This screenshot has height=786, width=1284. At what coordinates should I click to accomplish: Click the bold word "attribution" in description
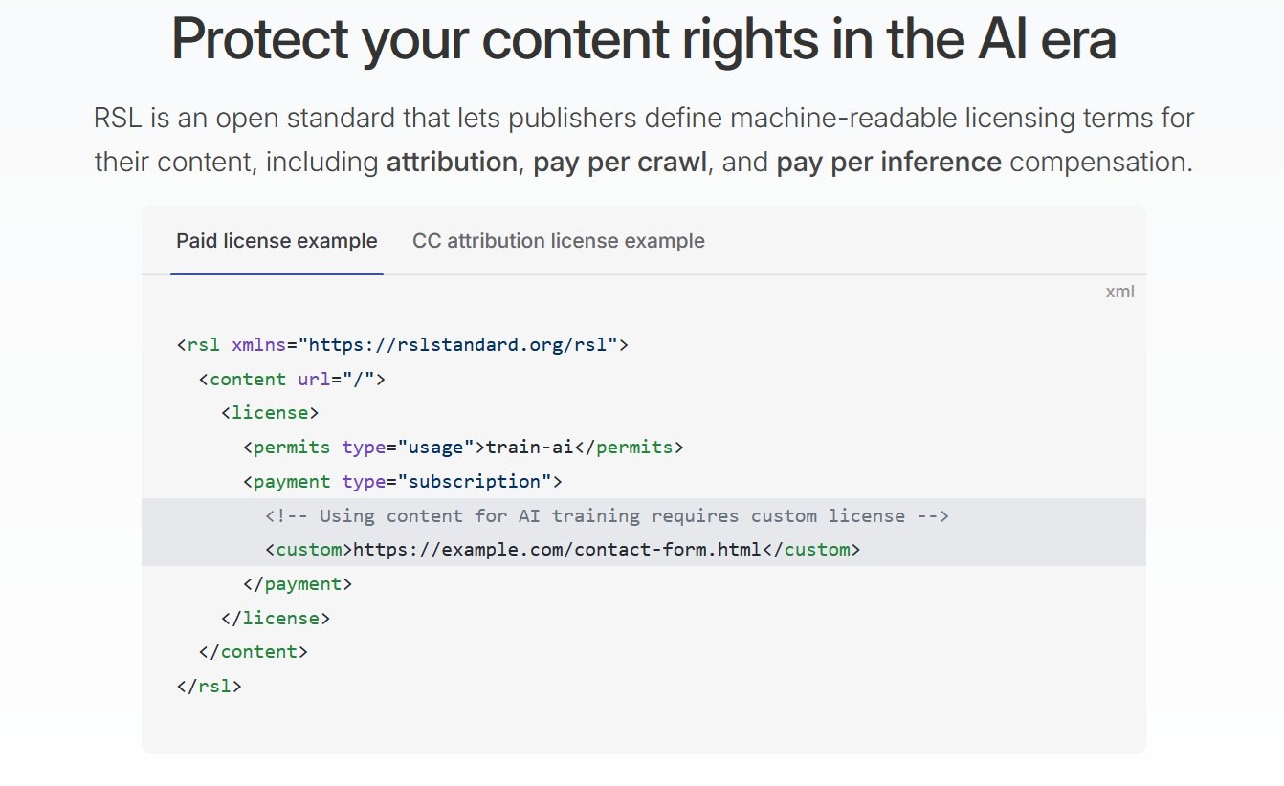452,162
